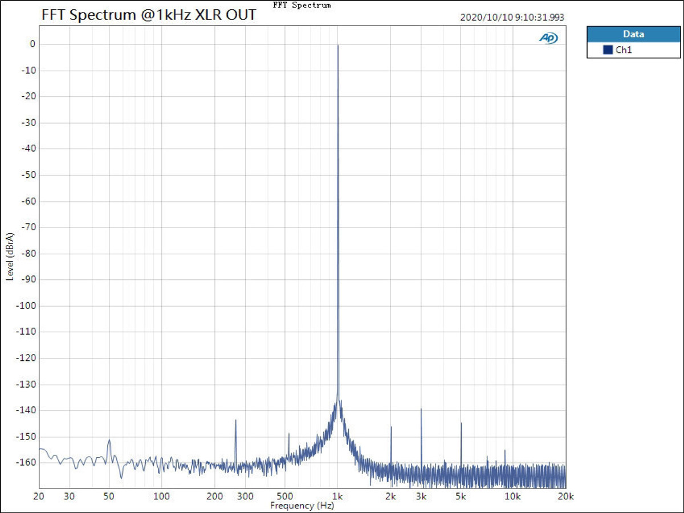
Task: Click the '20' tick on frequency axis
Action: (39, 496)
